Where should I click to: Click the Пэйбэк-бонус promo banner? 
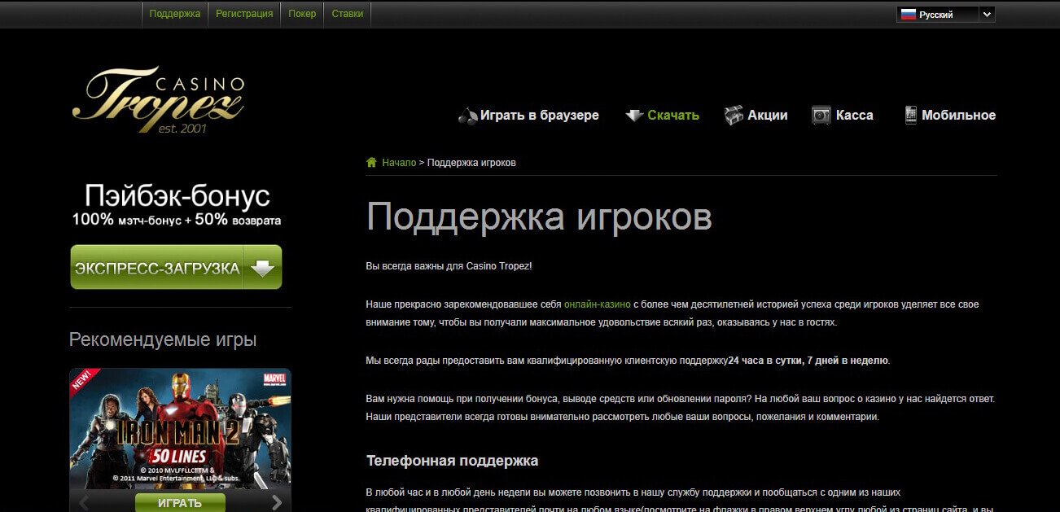click(x=177, y=205)
